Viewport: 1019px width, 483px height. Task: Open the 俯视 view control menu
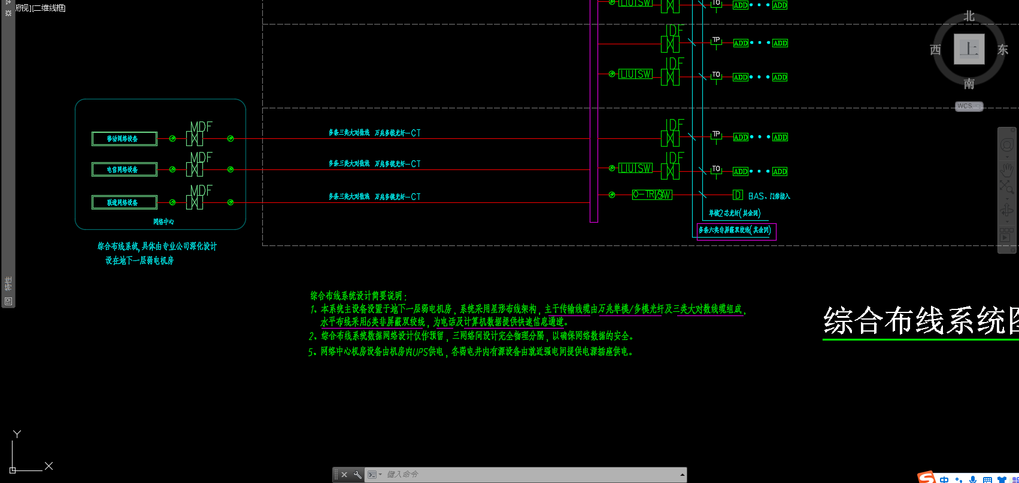[24, 8]
